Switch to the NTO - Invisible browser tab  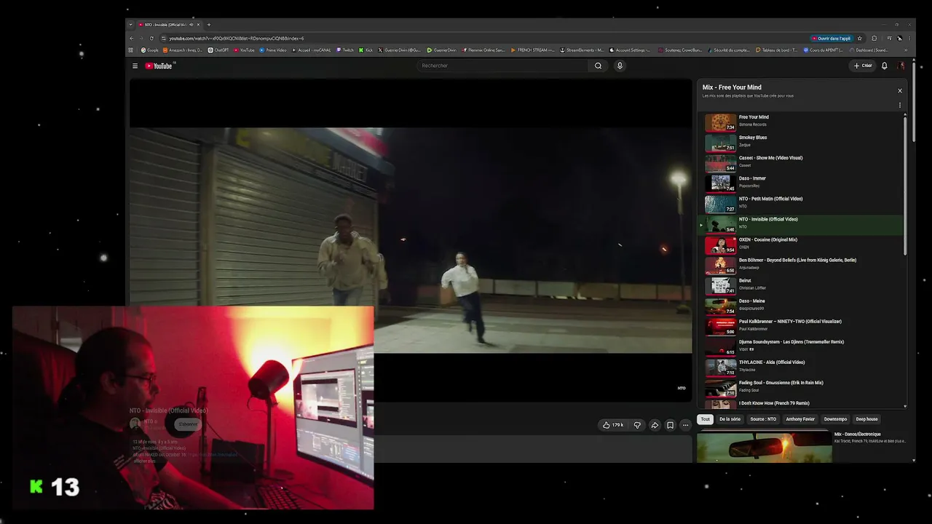click(x=167, y=25)
